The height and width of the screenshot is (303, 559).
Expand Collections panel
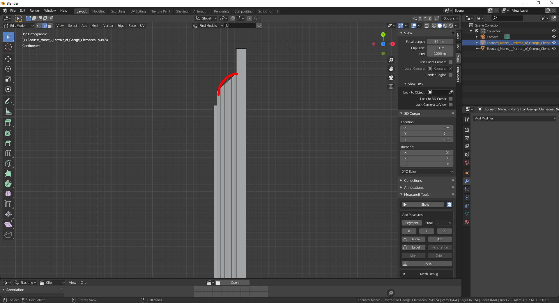point(413,181)
